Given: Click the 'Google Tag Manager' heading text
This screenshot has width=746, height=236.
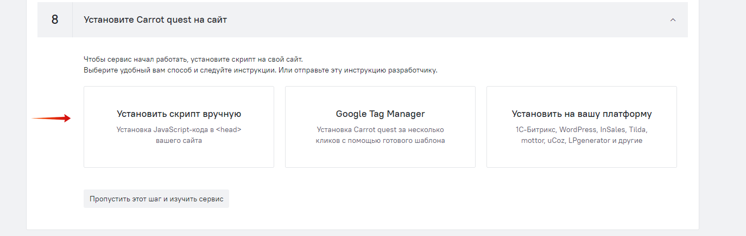Looking at the screenshot, I should coord(380,114).
